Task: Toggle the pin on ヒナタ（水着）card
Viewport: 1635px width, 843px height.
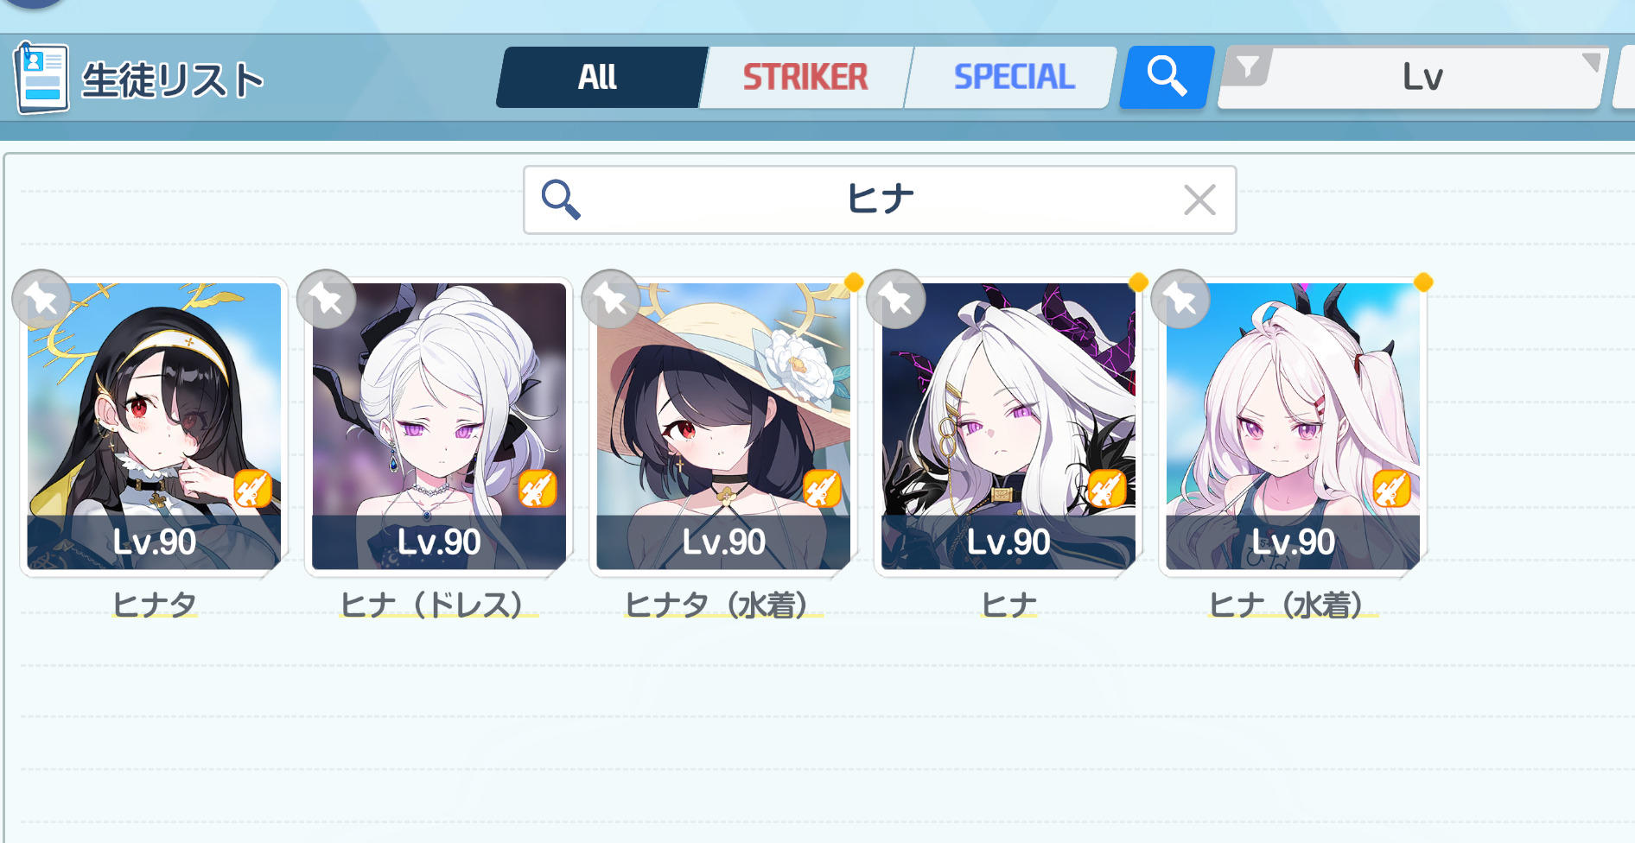Action: point(611,299)
